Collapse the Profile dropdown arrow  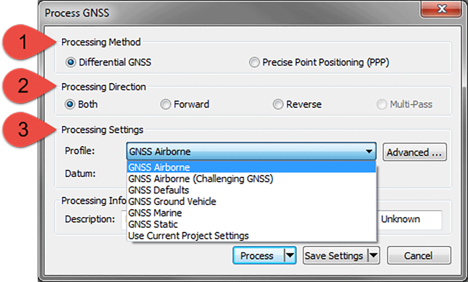[x=369, y=152]
